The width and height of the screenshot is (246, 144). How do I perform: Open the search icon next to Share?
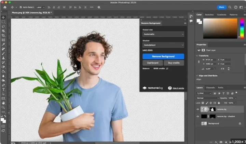tap(230, 7)
